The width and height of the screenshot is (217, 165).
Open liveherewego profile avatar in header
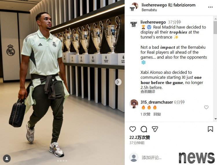coord(134,7)
